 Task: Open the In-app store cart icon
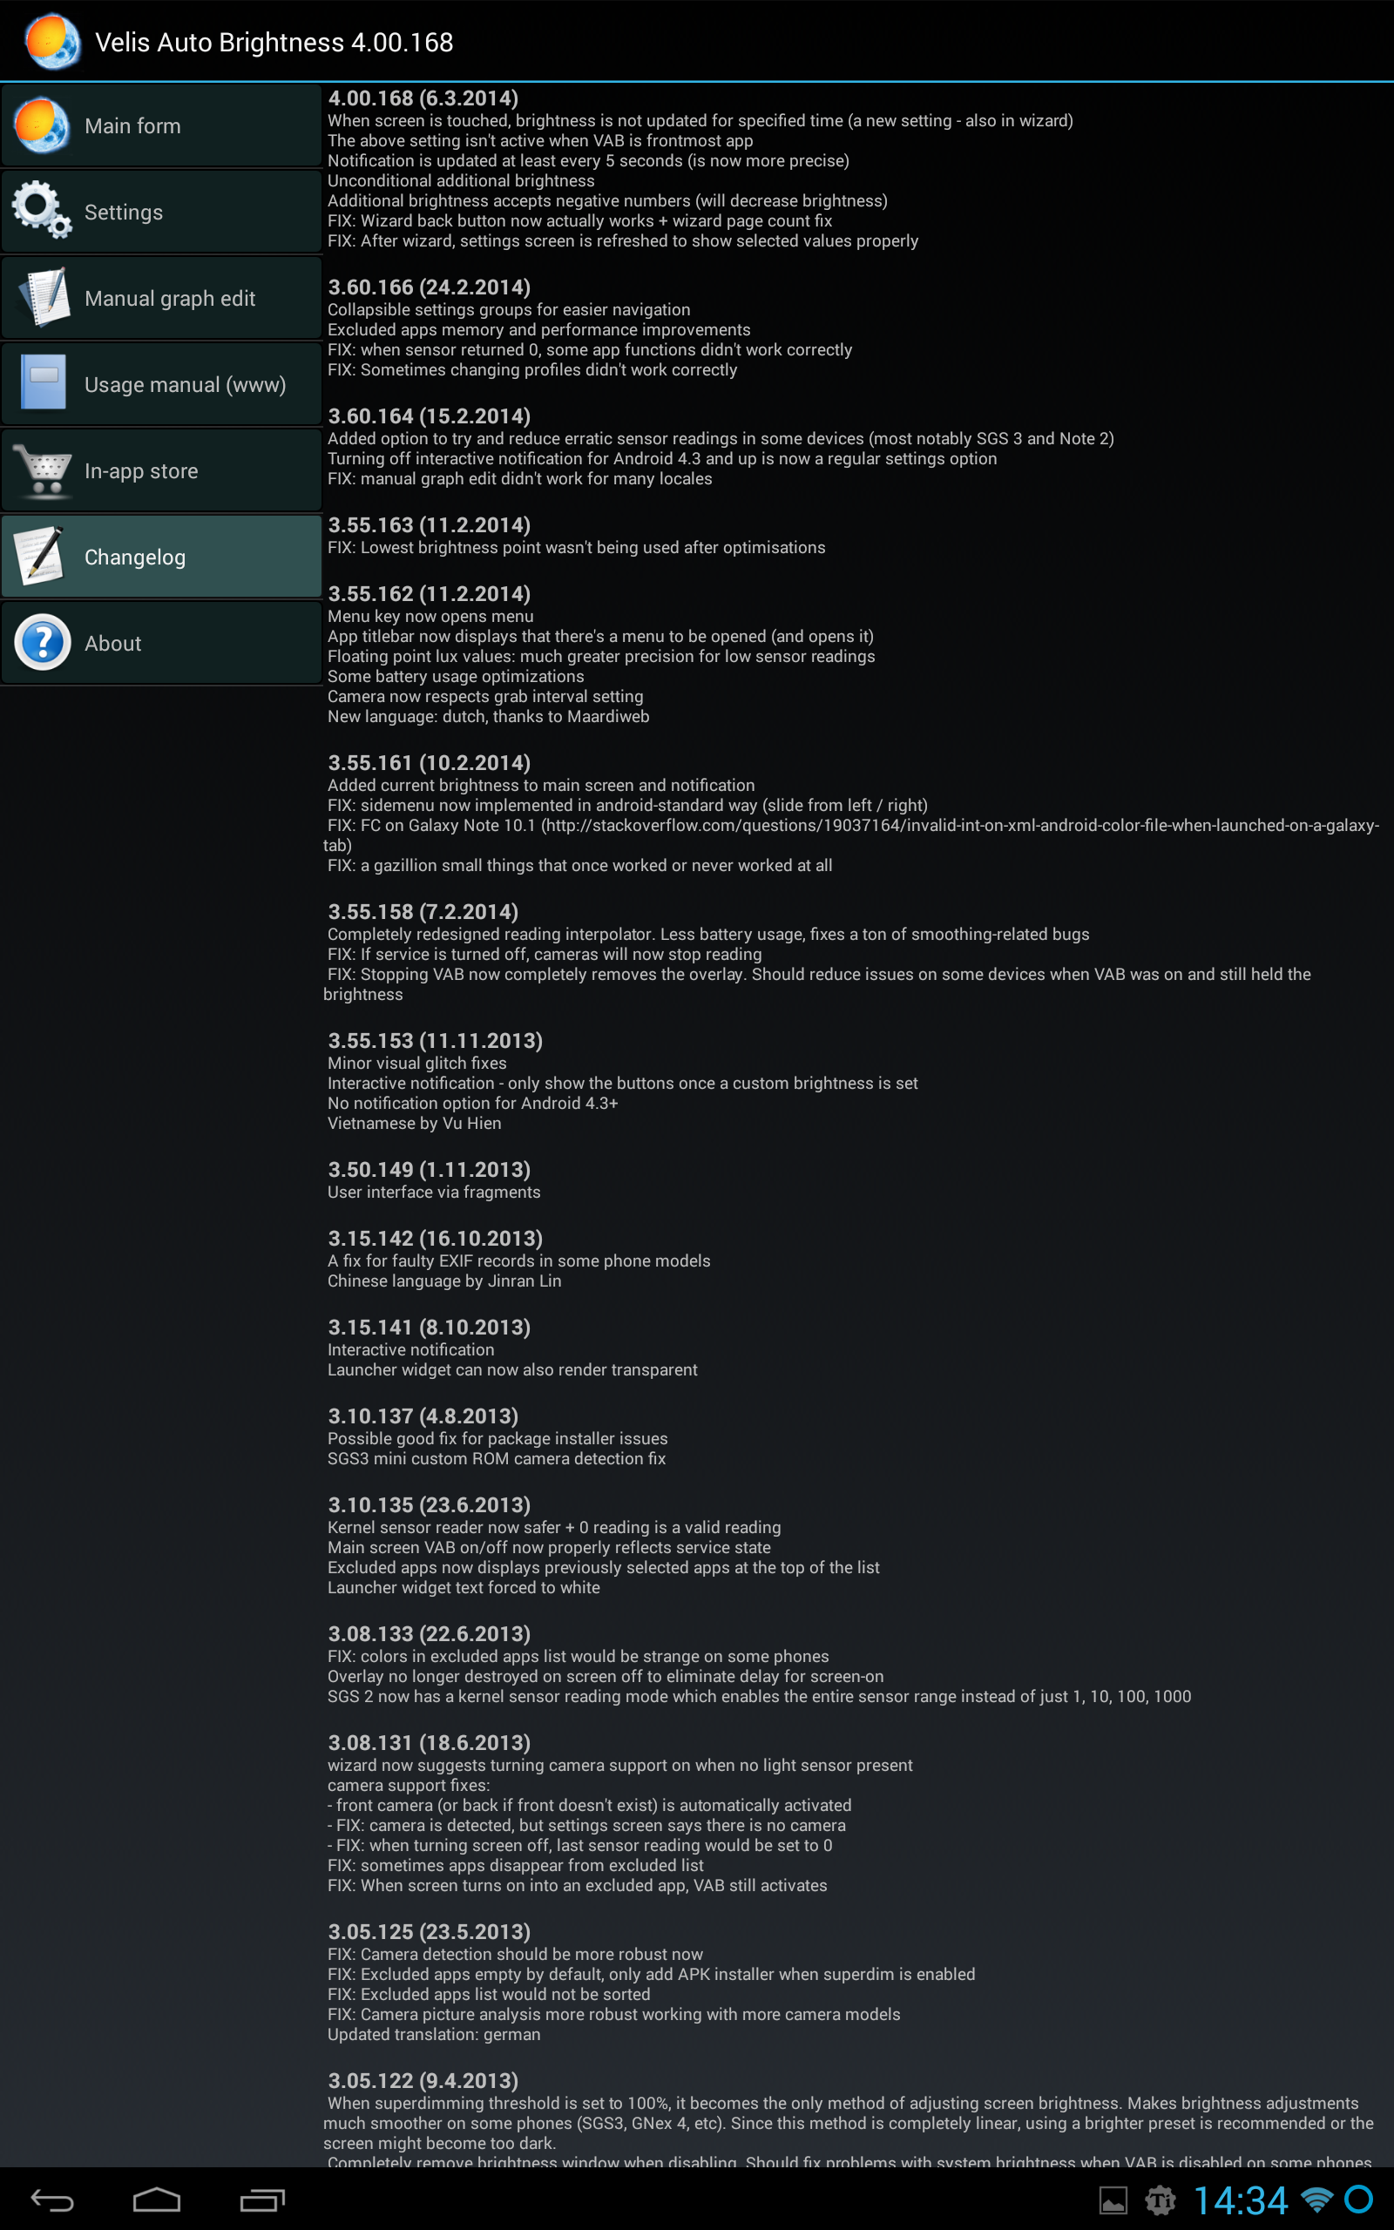coord(43,470)
